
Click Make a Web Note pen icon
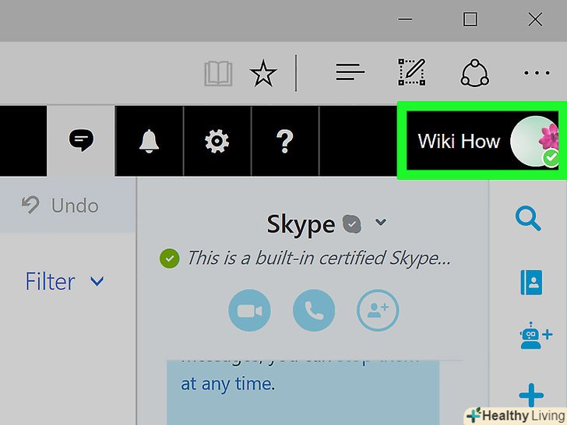[x=412, y=72]
